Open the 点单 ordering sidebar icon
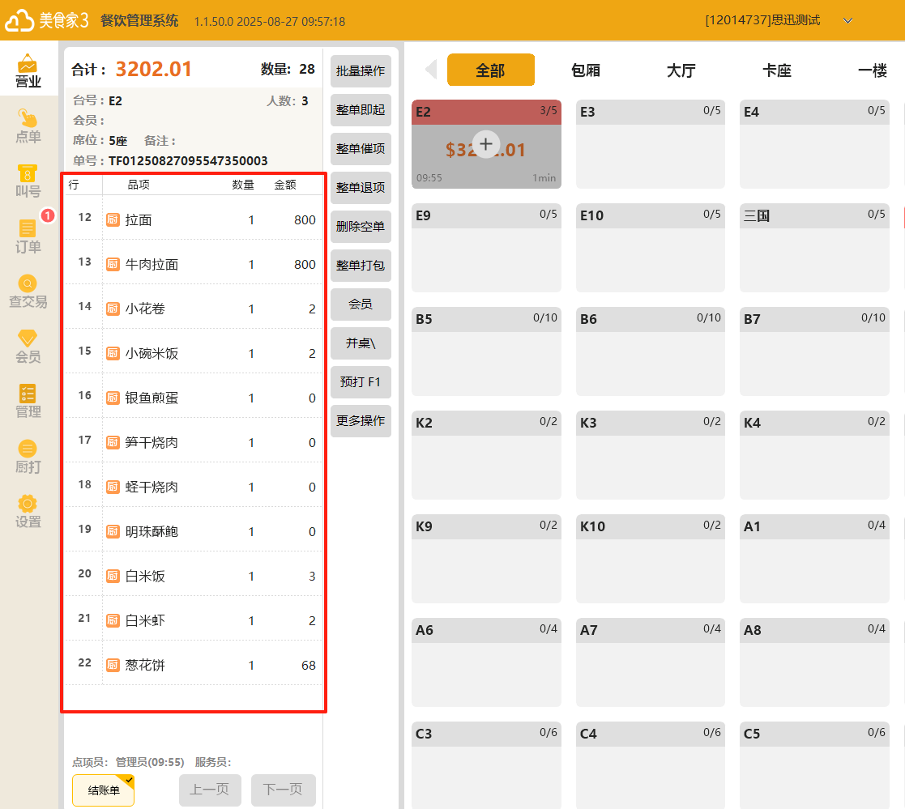905x809 pixels. pyautogui.click(x=28, y=126)
